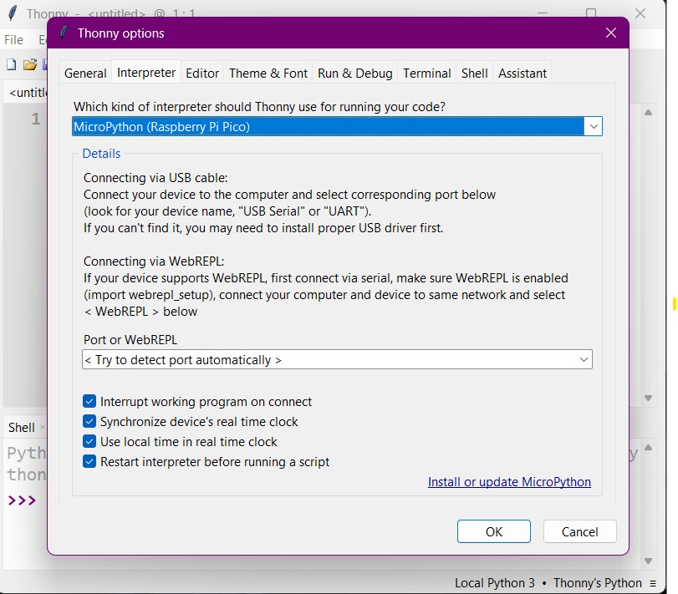Image resolution: width=678 pixels, height=594 pixels.
Task: Switch to Run & Debug tab
Action: click(355, 73)
